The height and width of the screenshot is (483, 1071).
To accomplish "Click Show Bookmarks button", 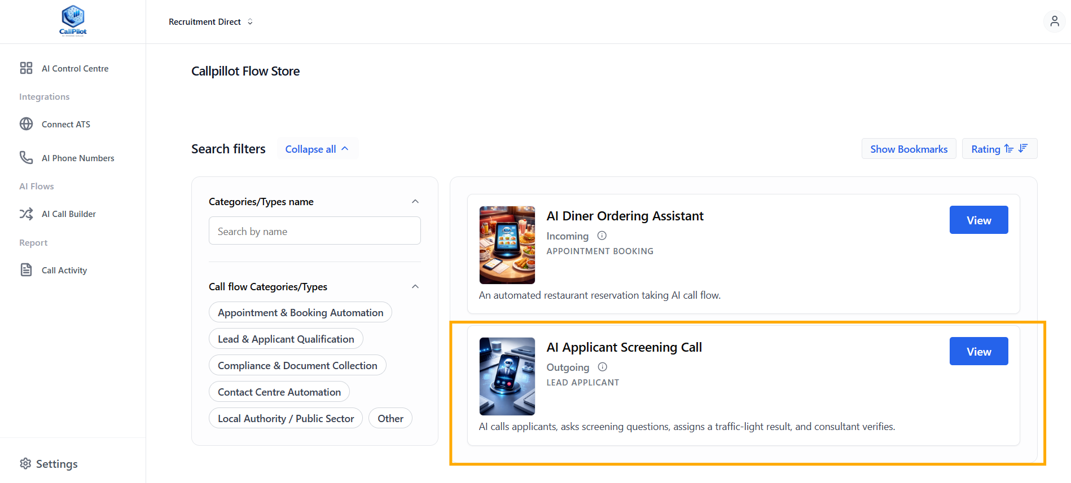I will tap(908, 149).
